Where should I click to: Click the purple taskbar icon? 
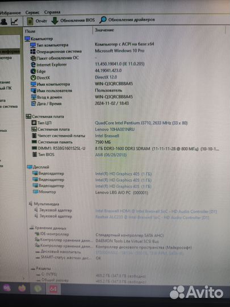pos(7,288)
